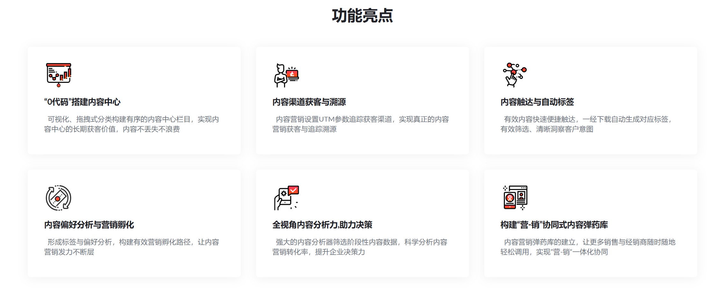Click the description starting 可视化、拖拽式分类

(131, 124)
